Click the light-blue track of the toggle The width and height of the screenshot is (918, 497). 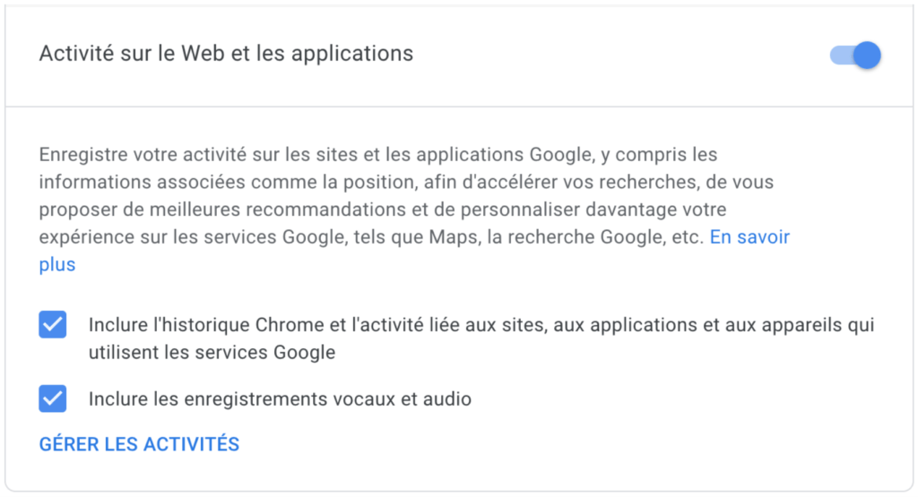[x=838, y=56]
